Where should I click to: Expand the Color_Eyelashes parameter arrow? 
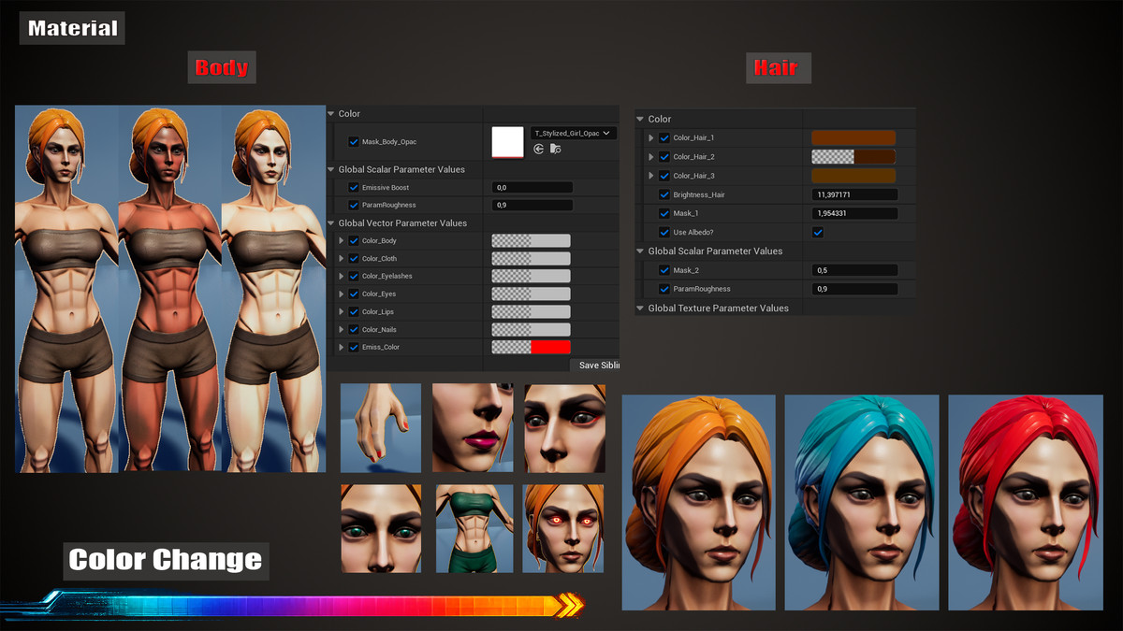(342, 277)
